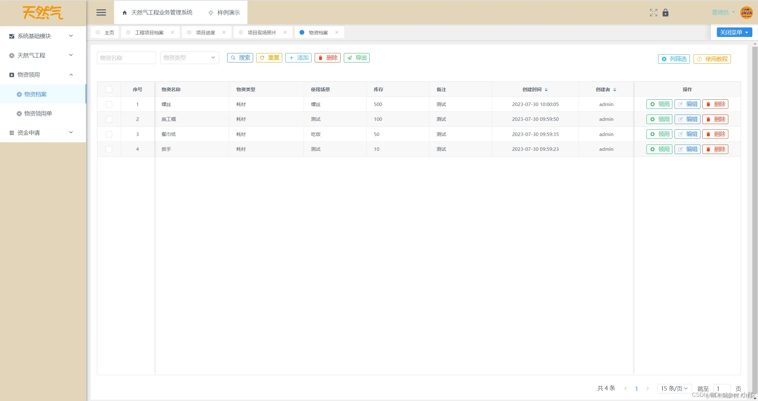Viewport: 758px width, 401px height.
Task: Click 编辑 button for 施工帽 row
Action: (x=688, y=119)
